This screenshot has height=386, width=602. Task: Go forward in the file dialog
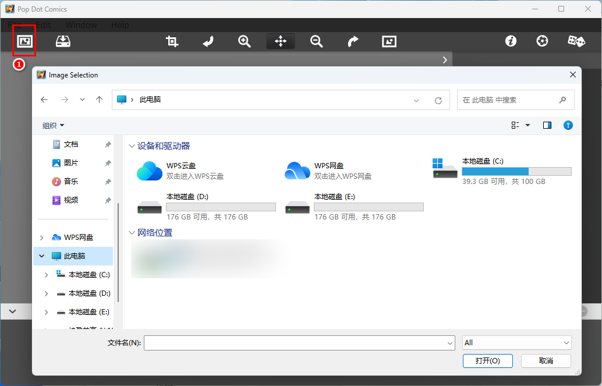(65, 100)
